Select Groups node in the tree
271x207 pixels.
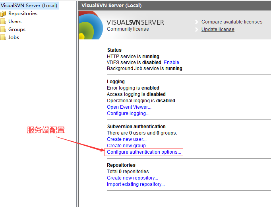pyautogui.click(x=17, y=29)
